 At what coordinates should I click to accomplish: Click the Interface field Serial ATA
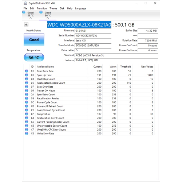[93, 40]
